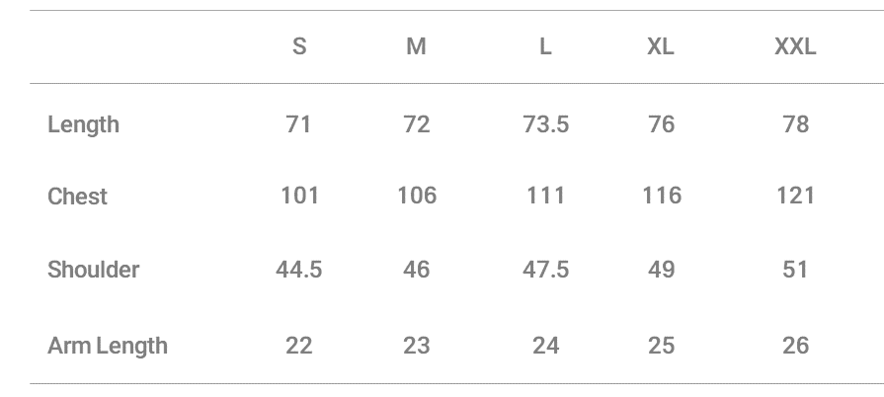Select Shoulder value 49 for size XL
Screen dimensions: 884x397
(661, 270)
